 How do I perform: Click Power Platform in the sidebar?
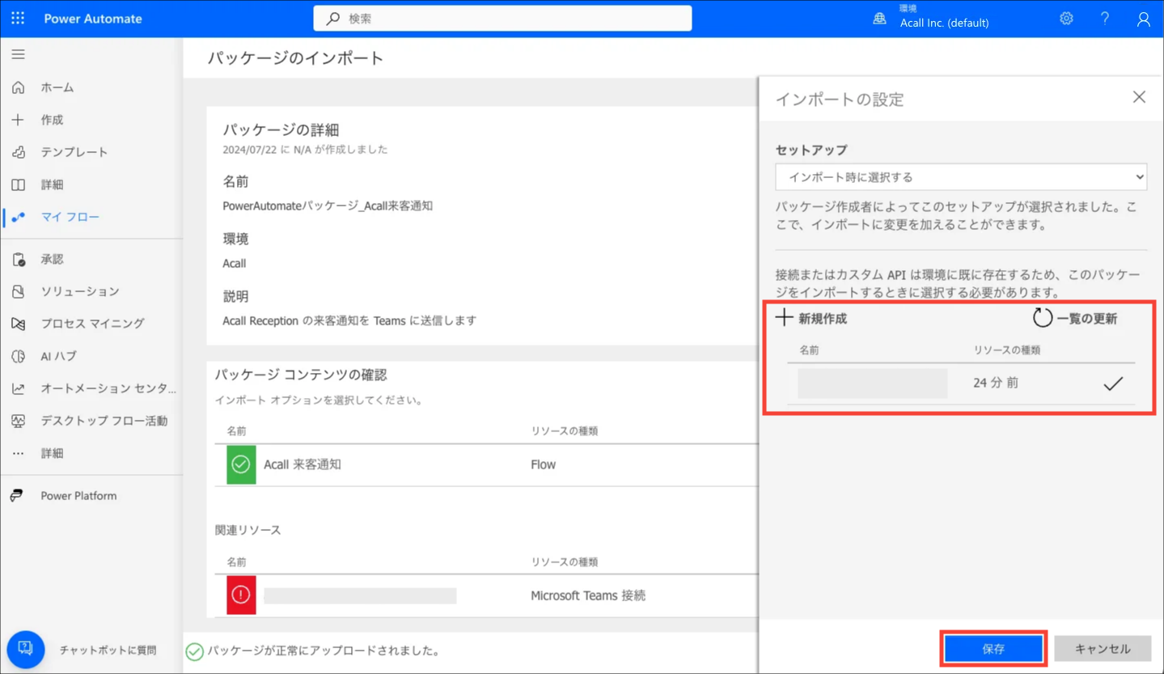[78, 496]
